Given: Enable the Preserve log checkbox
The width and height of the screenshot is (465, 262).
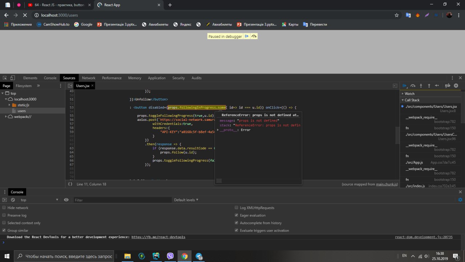Looking at the screenshot, I should (x=4, y=215).
